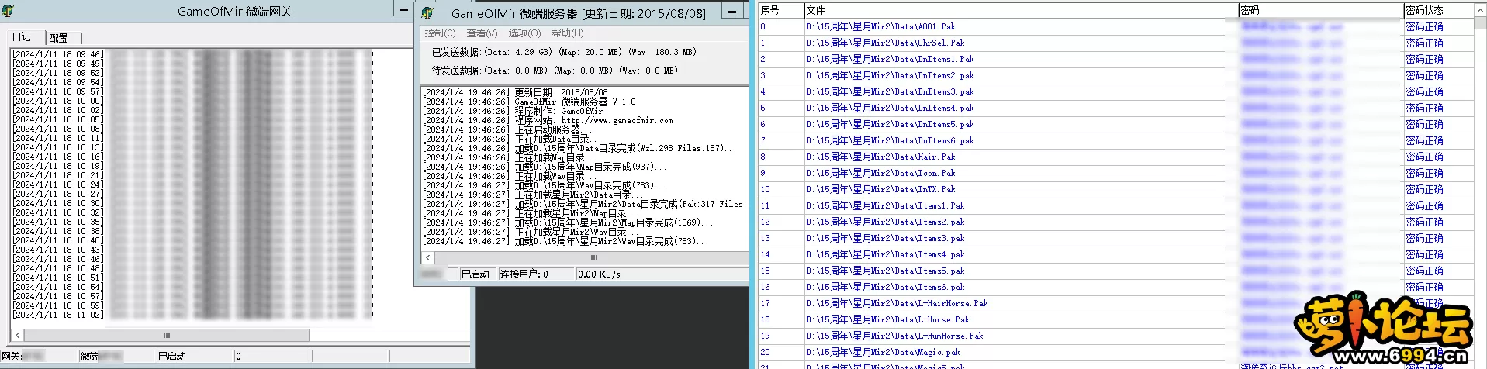Select row with DnItems6.pak file
This screenshot has height=369, width=1487.
pos(1115,140)
